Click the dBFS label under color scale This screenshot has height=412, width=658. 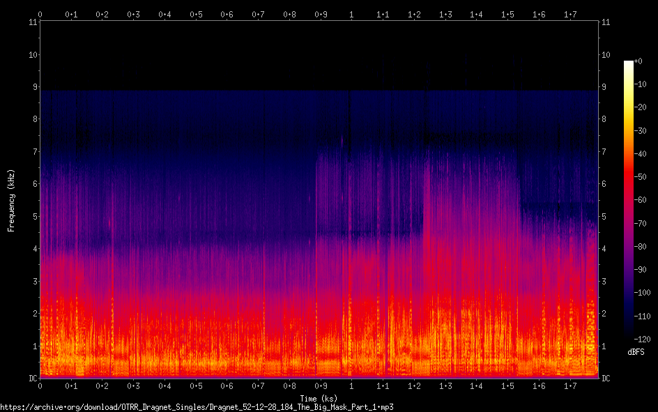click(635, 352)
